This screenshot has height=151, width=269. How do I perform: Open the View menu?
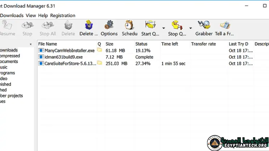pos(31,16)
